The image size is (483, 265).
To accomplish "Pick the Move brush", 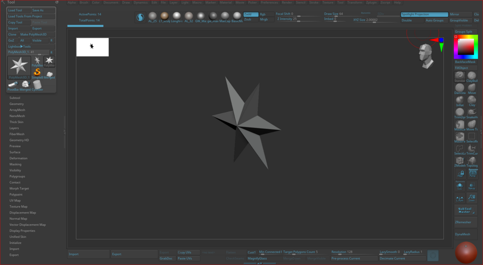I will [471, 89].
